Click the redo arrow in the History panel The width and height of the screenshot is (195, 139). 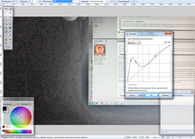coord(166,132)
